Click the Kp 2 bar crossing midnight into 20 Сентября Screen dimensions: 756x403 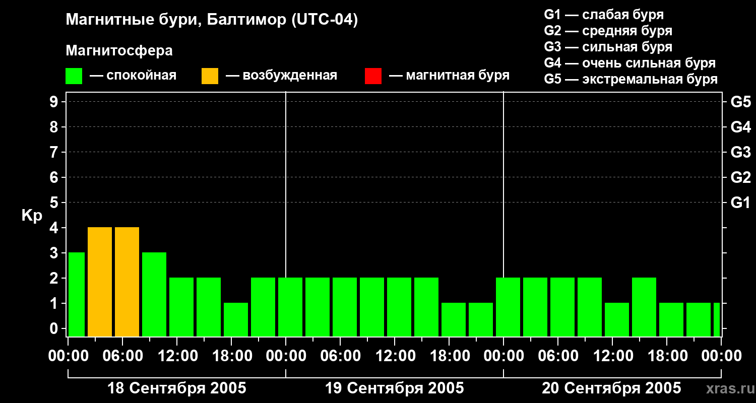click(508, 307)
